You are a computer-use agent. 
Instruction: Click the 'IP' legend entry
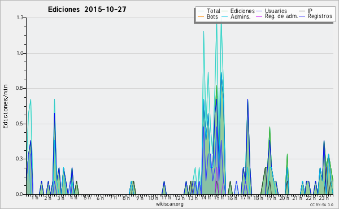coord(310,11)
